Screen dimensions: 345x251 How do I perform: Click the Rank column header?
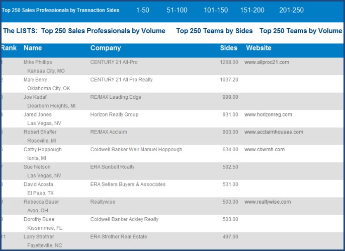pyautogui.click(x=9, y=48)
